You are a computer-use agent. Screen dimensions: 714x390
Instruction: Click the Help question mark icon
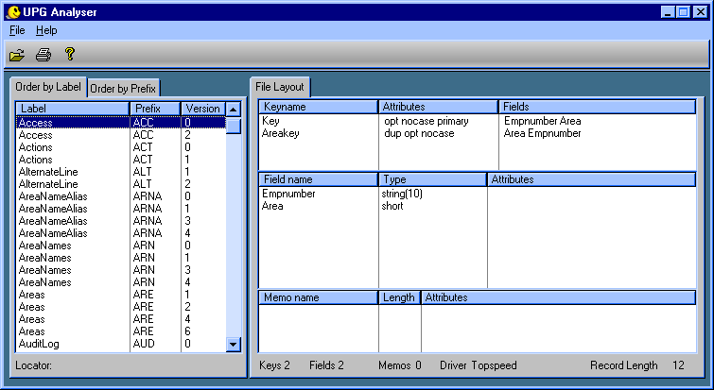click(x=69, y=55)
